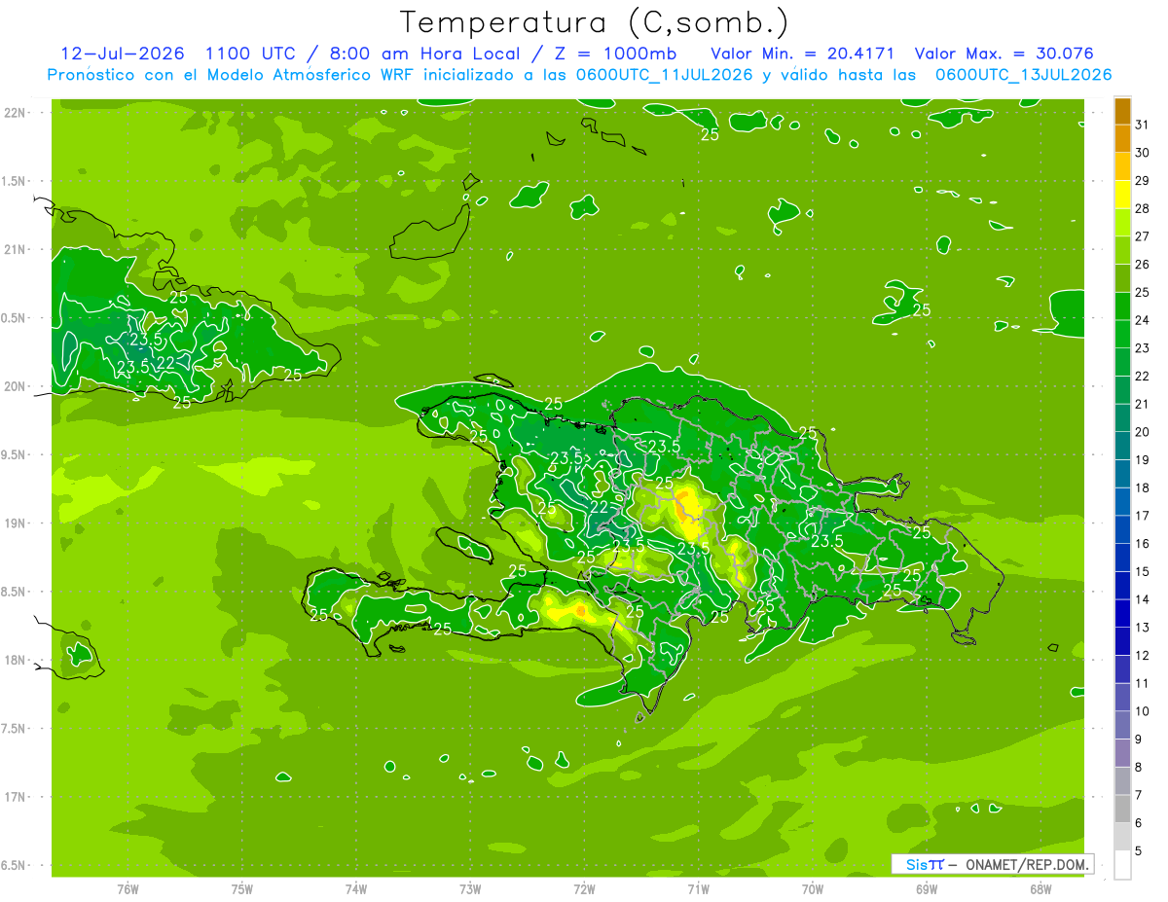Click the '75W' longitude axis label

click(x=242, y=889)
